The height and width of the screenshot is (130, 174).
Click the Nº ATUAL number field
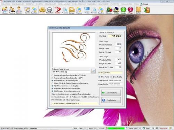(115, 36)
